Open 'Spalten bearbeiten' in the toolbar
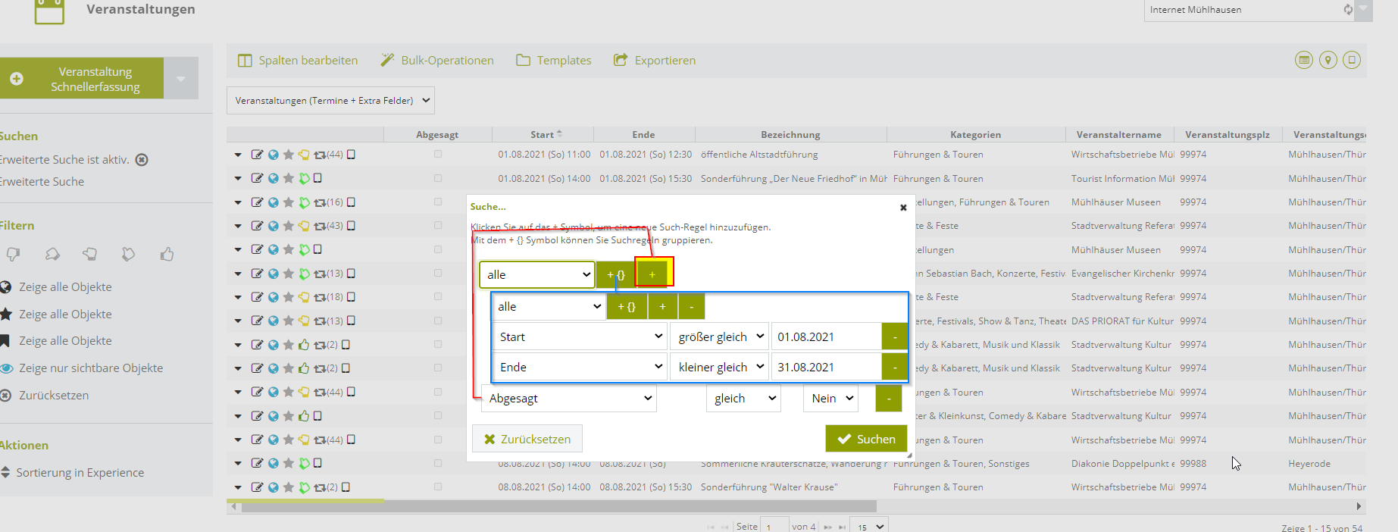This screenshot has height=532, width=1398. 297,61
